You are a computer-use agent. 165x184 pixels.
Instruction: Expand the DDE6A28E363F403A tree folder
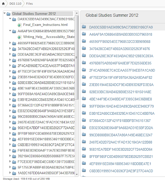(10, 54)
